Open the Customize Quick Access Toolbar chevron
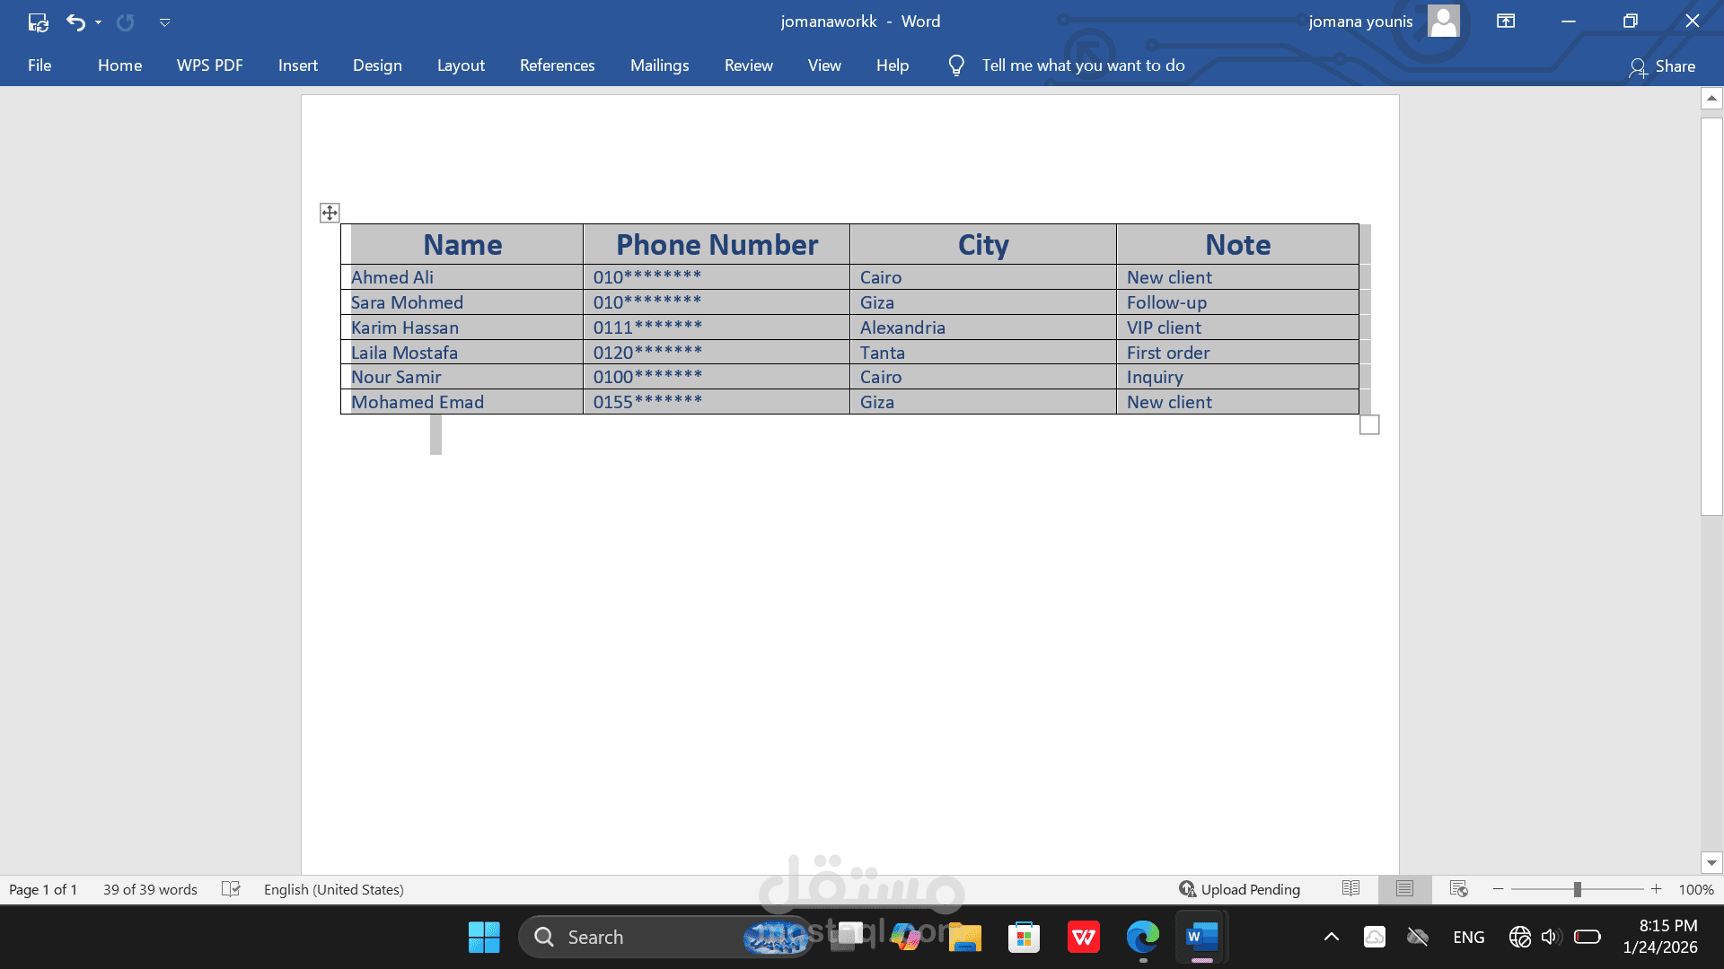 click(165, 22)
